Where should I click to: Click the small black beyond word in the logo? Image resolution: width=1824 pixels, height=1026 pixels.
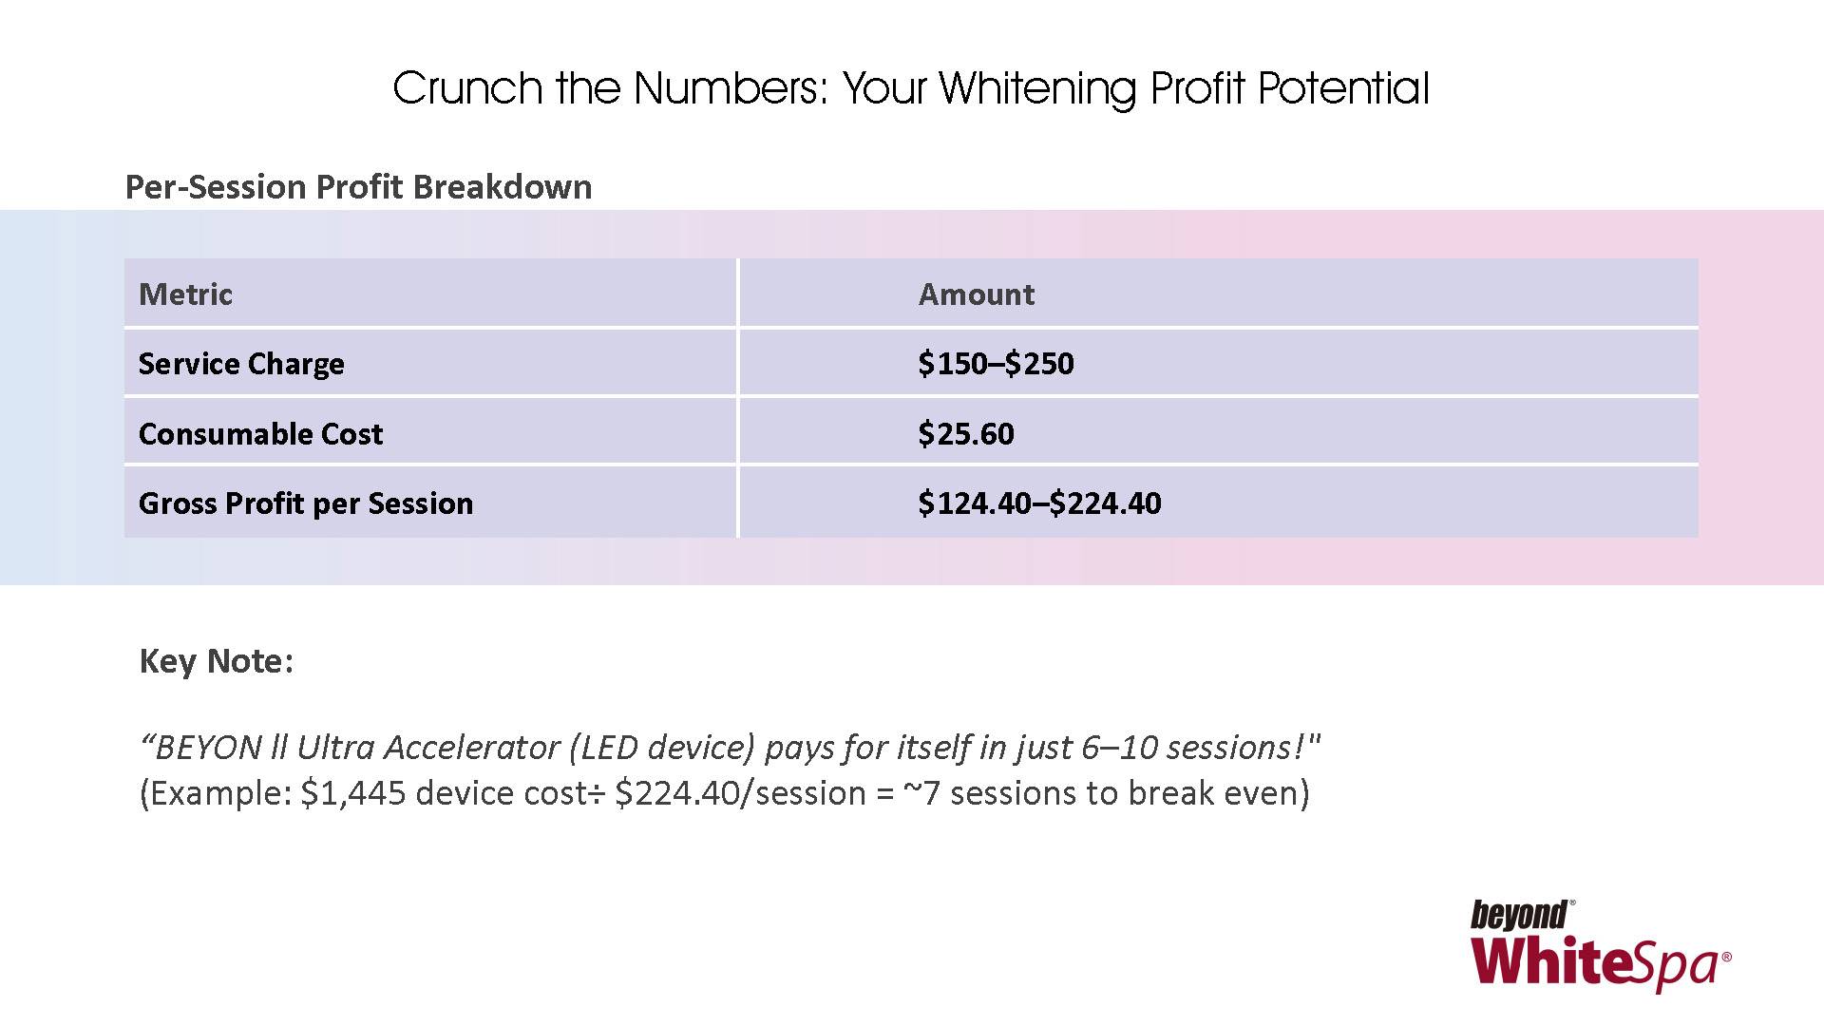1520,915
